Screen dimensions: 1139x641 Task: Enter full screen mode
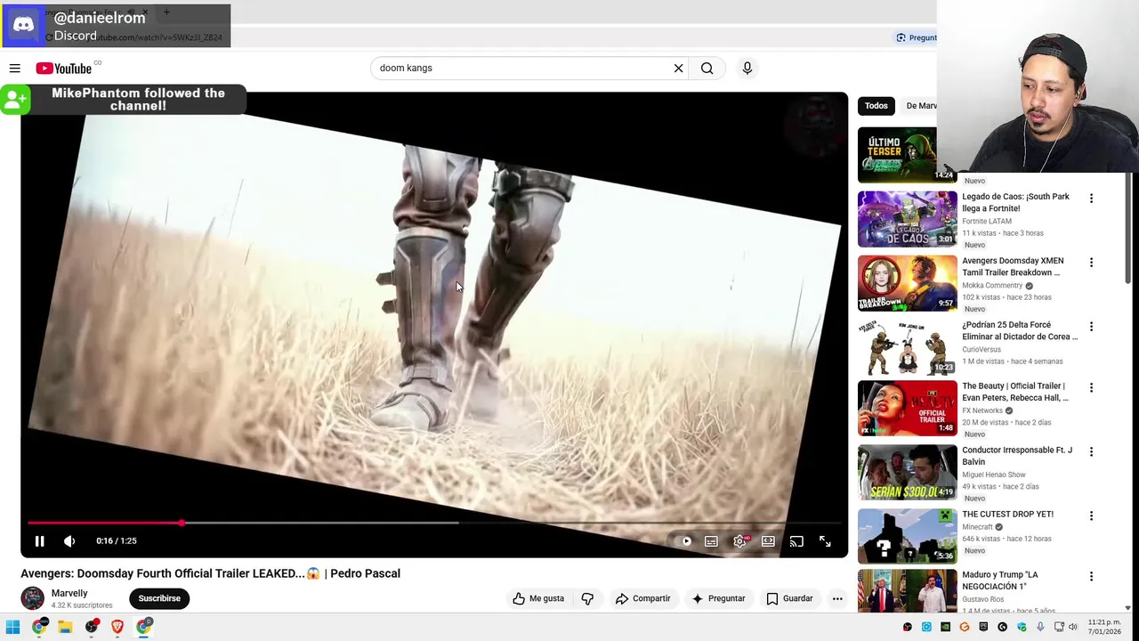[825, 541]
